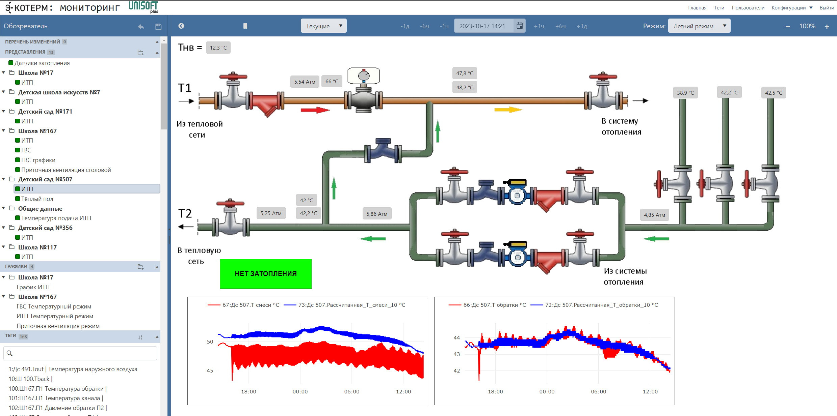The image size is (837, 416).
Task: Open the calendar date picker icon
Action: click(x=520, y=26)
